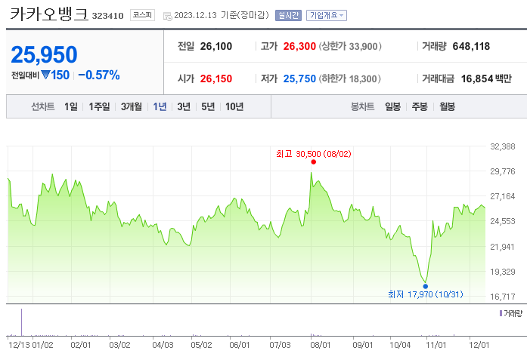
Task: Select the 3개월 line chart period
Action: click(132, 106)
